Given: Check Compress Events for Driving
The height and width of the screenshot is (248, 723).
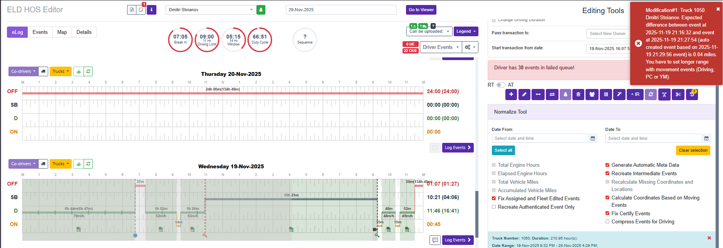Looking at the screenshot, I should (607, 221).
